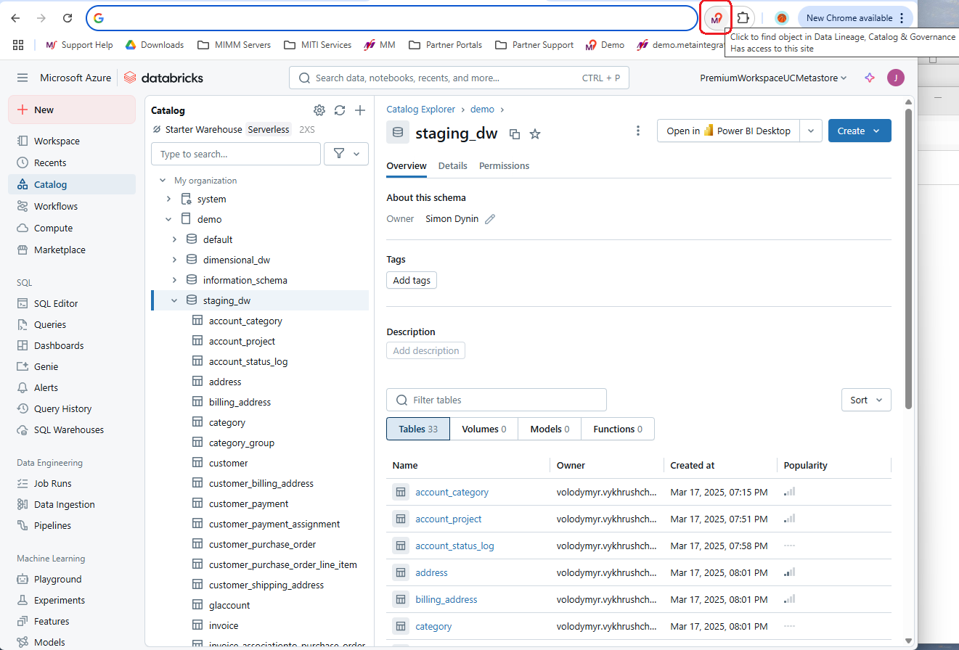
Task: Select the Volumes 0 tab
Action: (x=483, y=429)
